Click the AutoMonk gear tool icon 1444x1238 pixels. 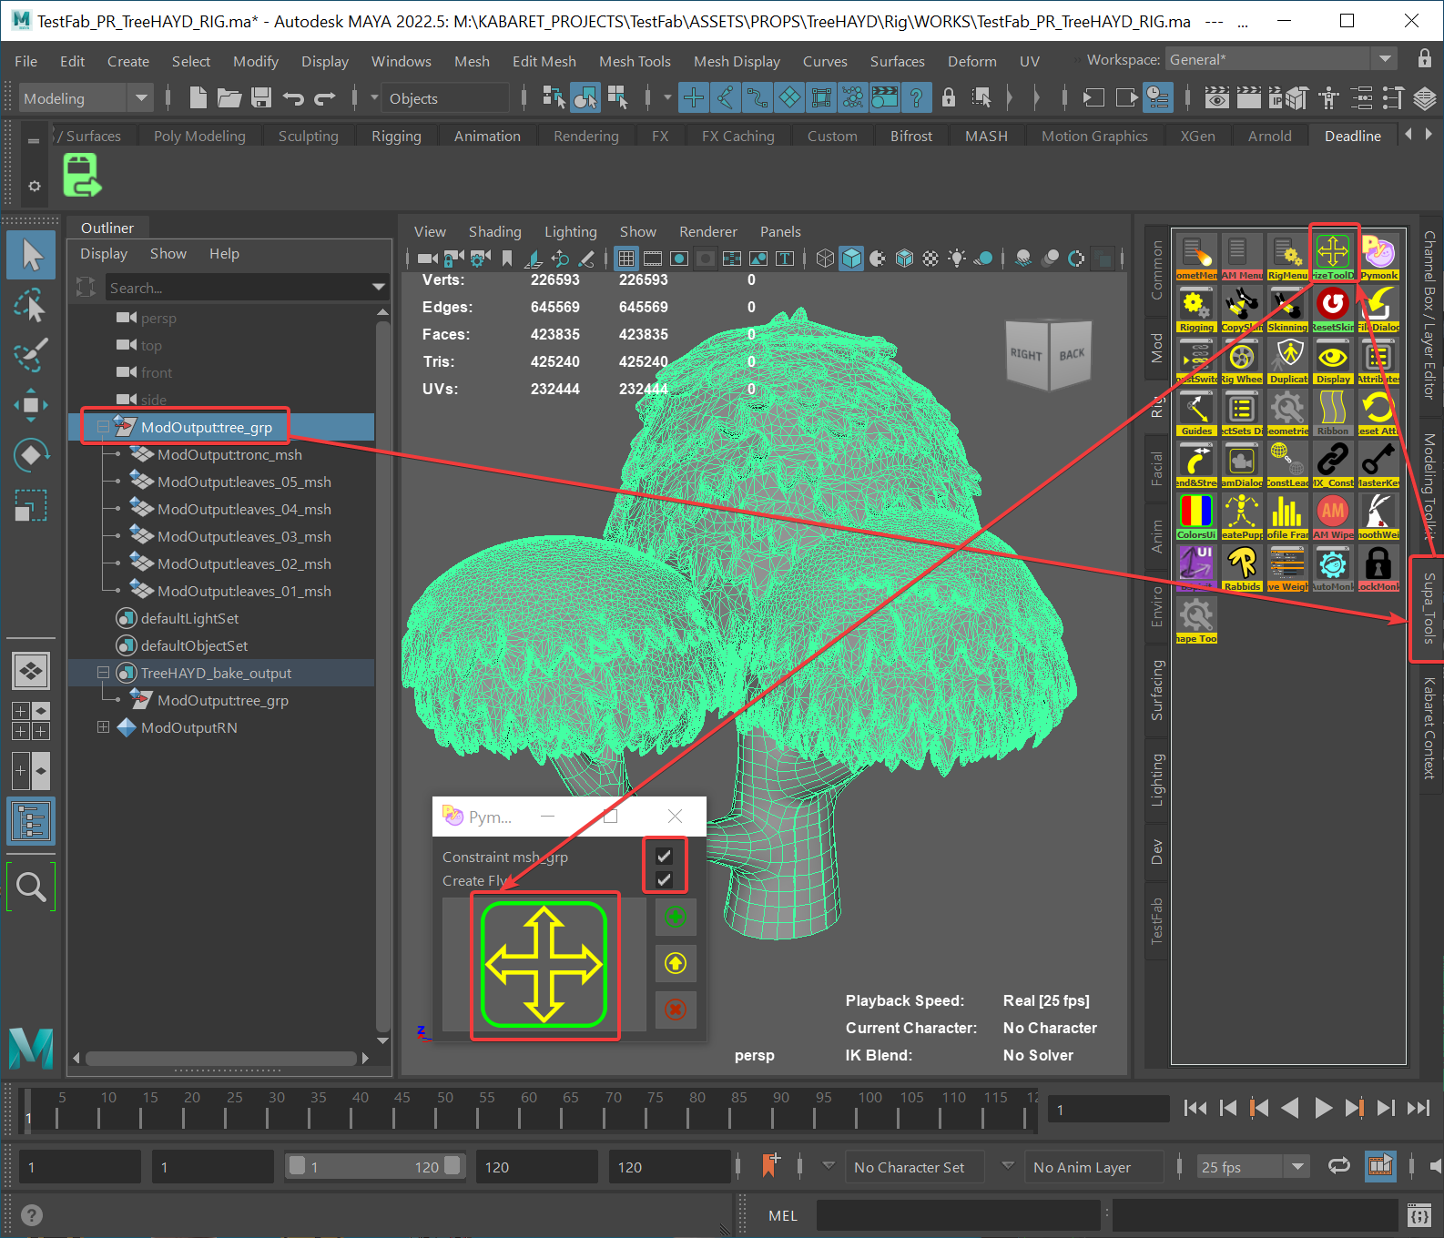[1333, 567]
